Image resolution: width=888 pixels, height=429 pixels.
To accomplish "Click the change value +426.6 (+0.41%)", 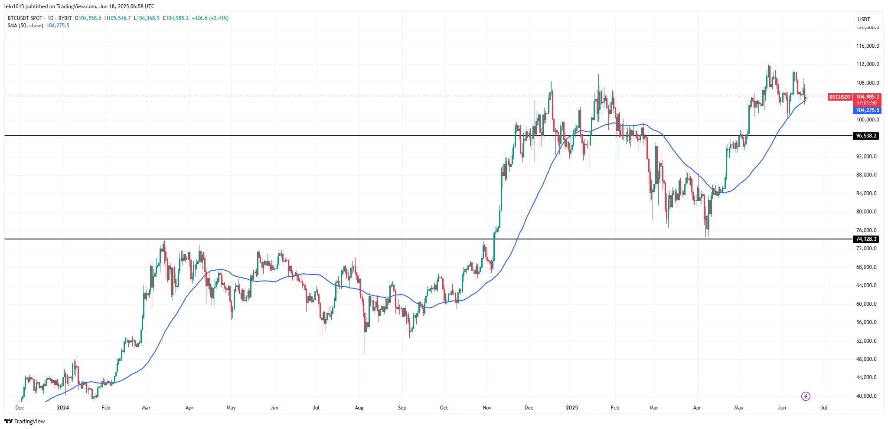I will point(210,18).
